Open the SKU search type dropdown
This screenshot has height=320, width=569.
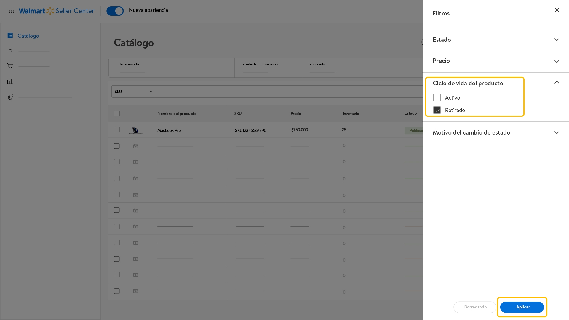pos(134,92)
